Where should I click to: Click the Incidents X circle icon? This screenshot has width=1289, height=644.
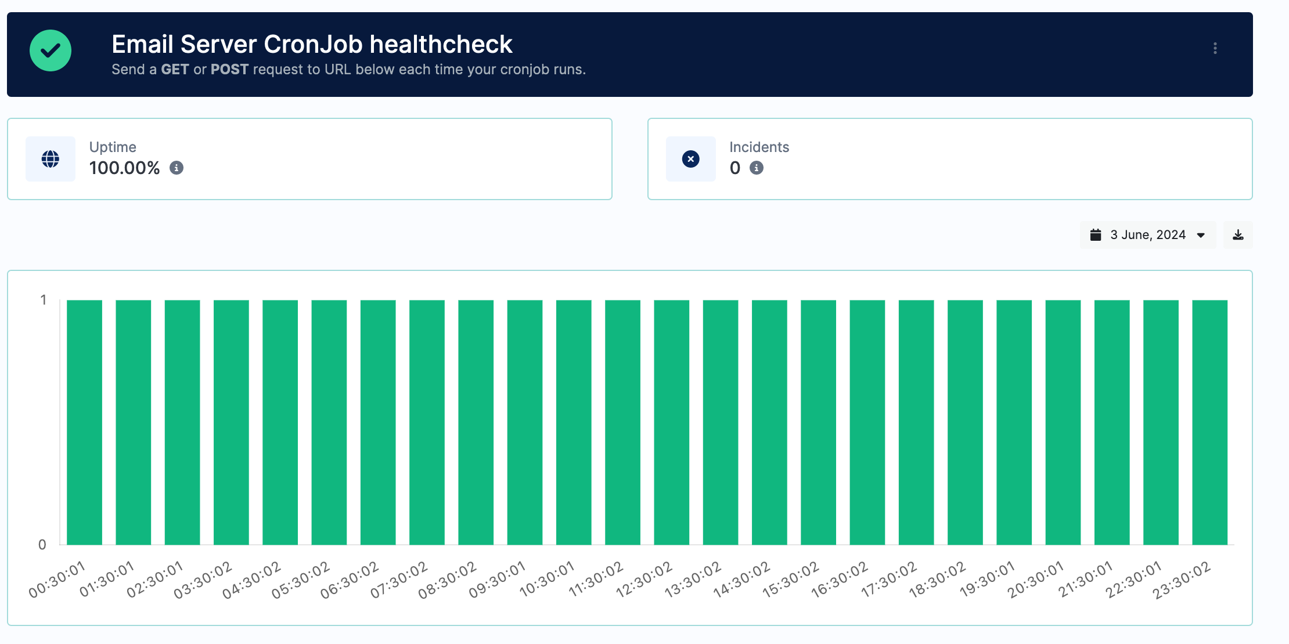(x=690, y=159)
